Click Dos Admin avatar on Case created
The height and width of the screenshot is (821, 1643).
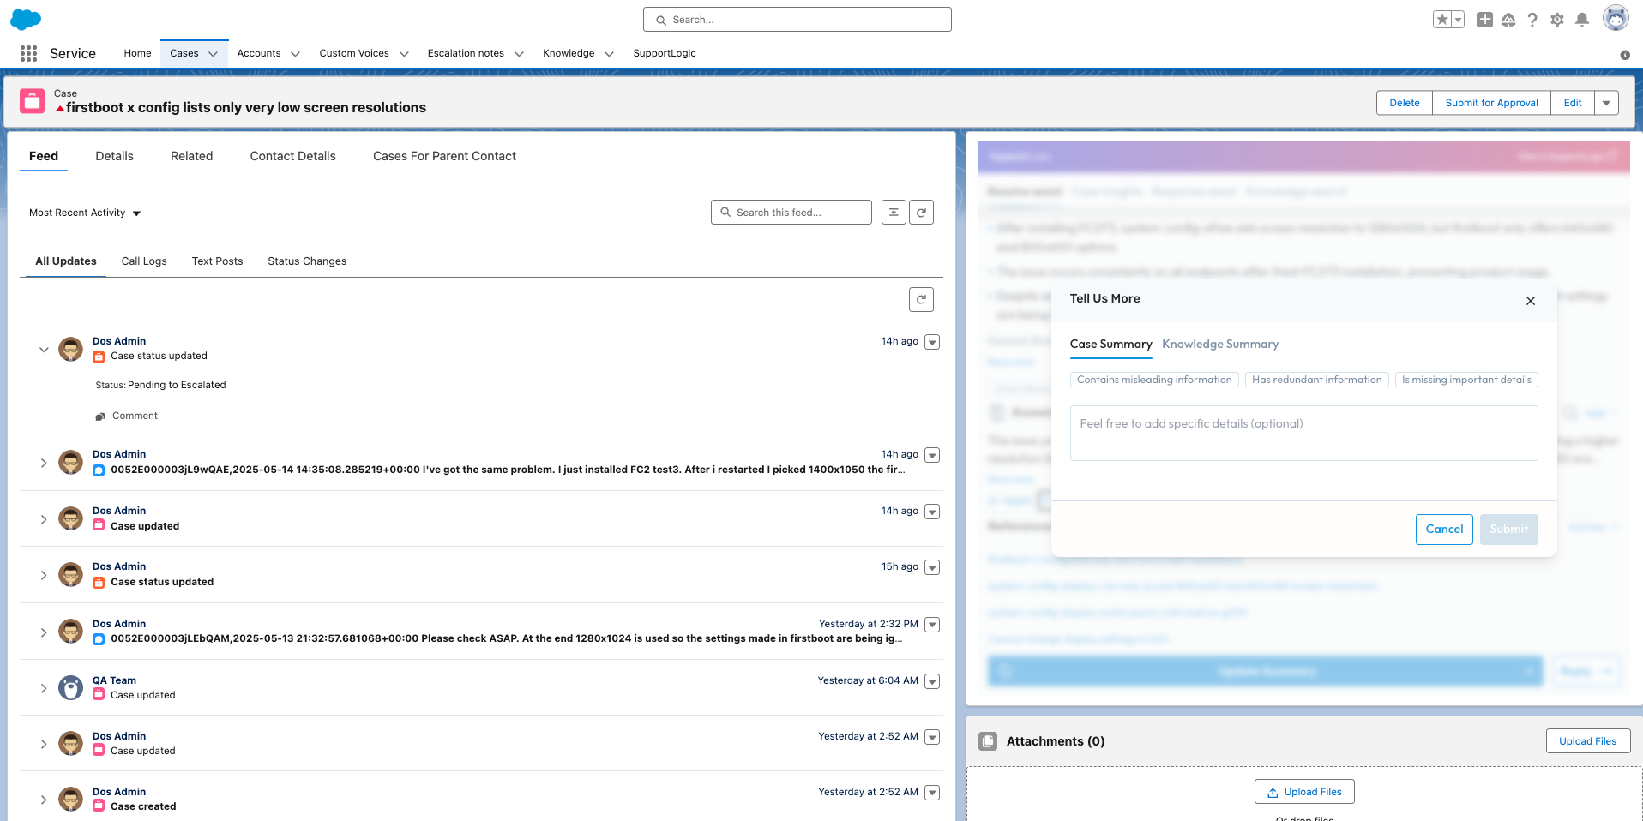tap(70, 800)
